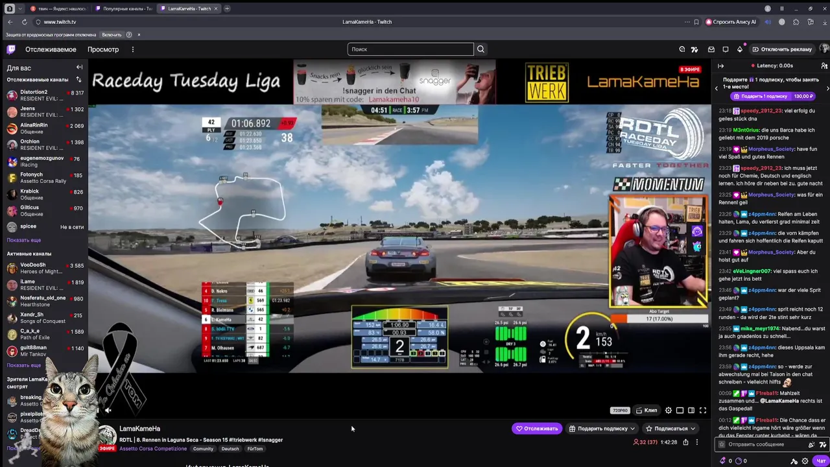Open chat settings gear icon
This screenshot has height=467, width=830.
805,461
